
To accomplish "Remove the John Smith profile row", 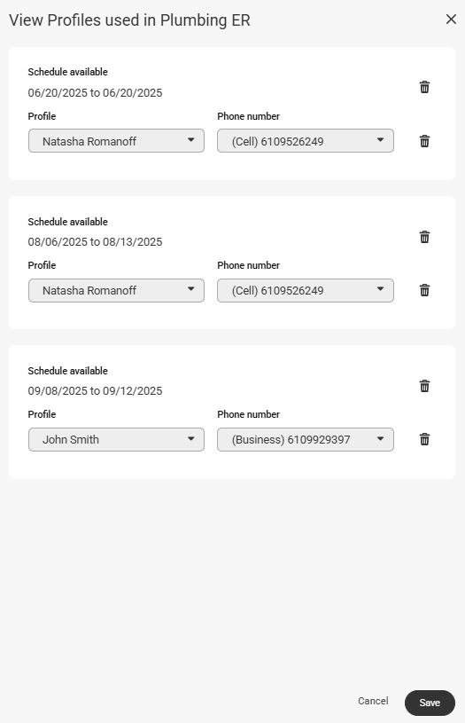I will [424, 439].
